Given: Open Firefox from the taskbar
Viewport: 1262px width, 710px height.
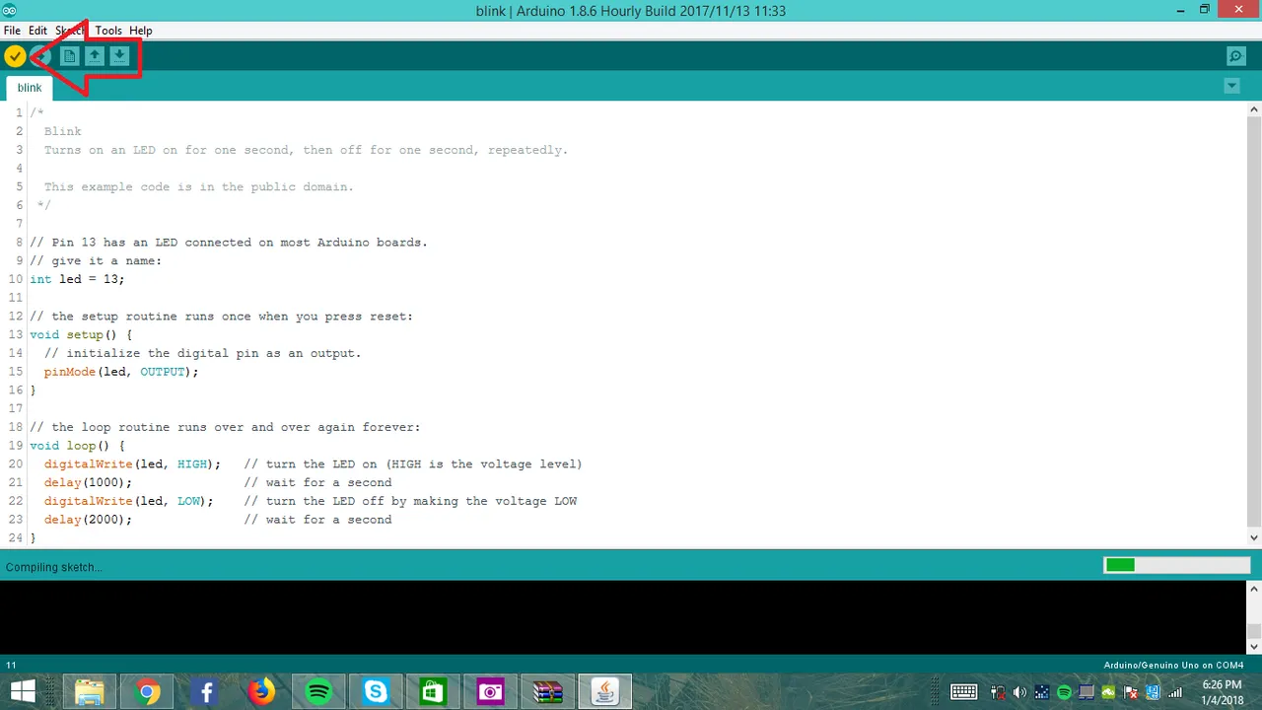Looking at the screenshot, I should coord(262,692).
